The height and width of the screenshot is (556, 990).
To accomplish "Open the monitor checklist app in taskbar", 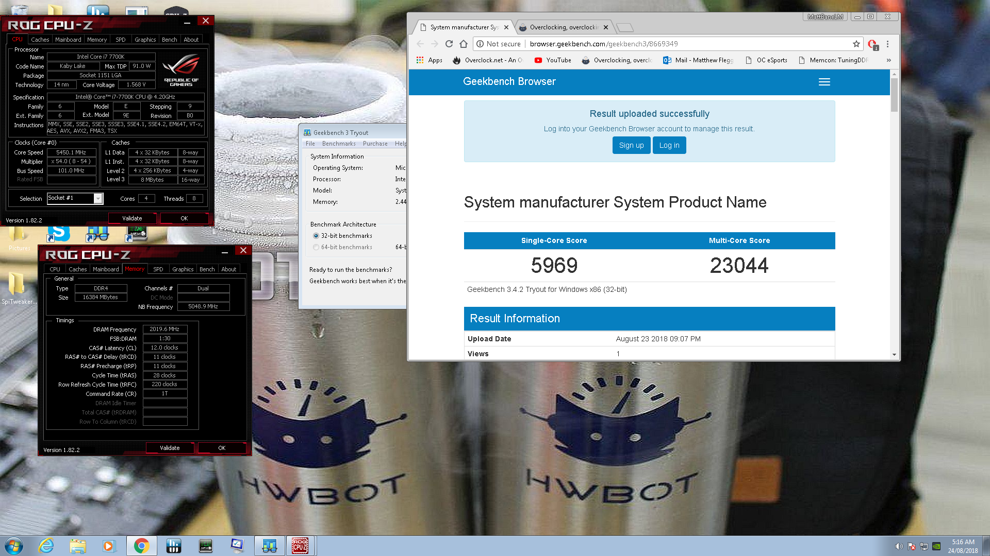I will point(237,546).
